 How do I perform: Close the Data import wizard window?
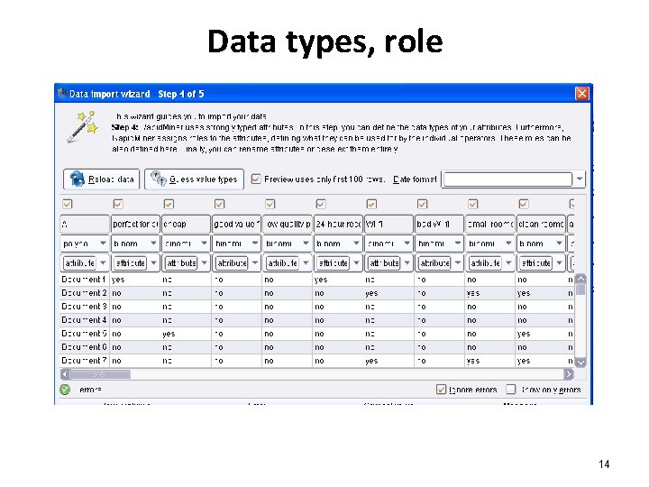coord(581,94)
